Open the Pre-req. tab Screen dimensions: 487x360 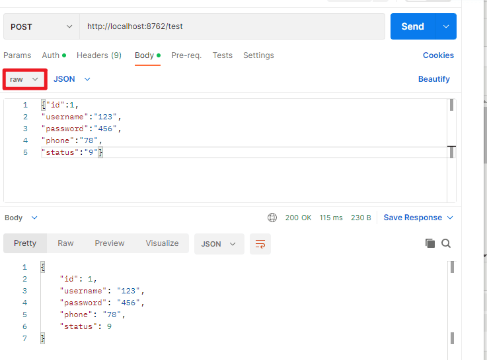pos(186,55)
